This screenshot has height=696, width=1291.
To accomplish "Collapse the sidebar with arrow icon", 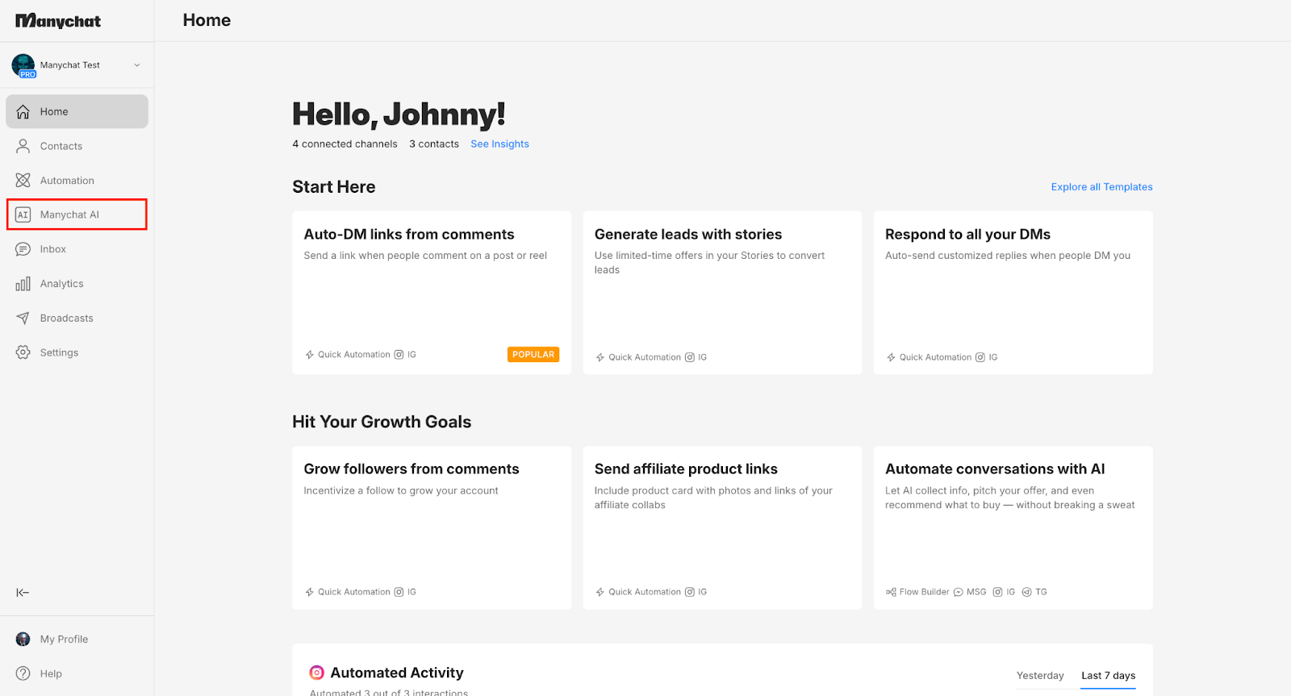I will click(23, 593).
